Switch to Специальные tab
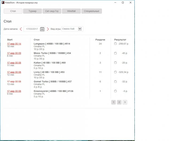This screenshot has height=141, width=187. pos(92,11)
